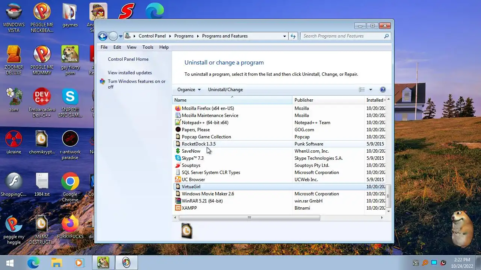Select Mozilla Firefox icon in program list

178,108
